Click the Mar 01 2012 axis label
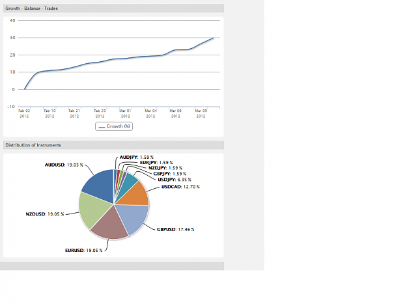407x304 pixels. tap(125, 114)
